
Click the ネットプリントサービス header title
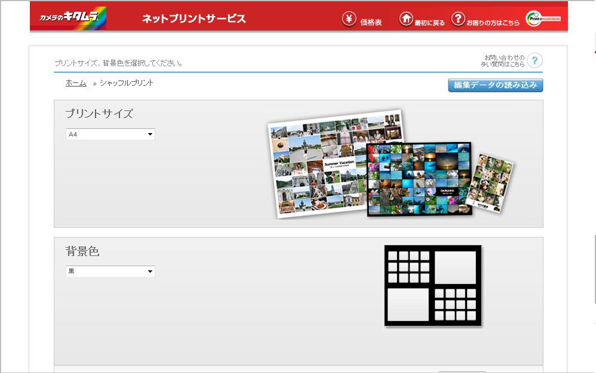(x=193, y=19)
